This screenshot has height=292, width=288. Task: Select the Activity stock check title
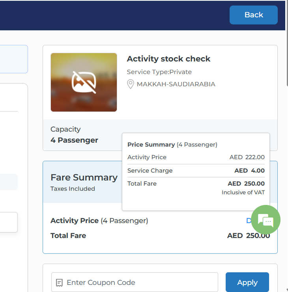168,59
